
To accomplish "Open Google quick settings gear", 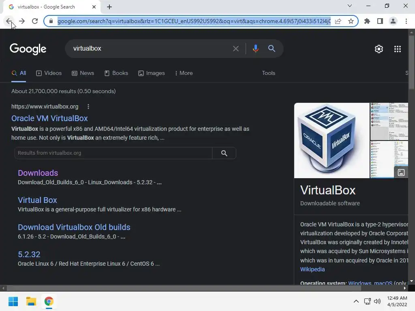I will pos(379,49).
